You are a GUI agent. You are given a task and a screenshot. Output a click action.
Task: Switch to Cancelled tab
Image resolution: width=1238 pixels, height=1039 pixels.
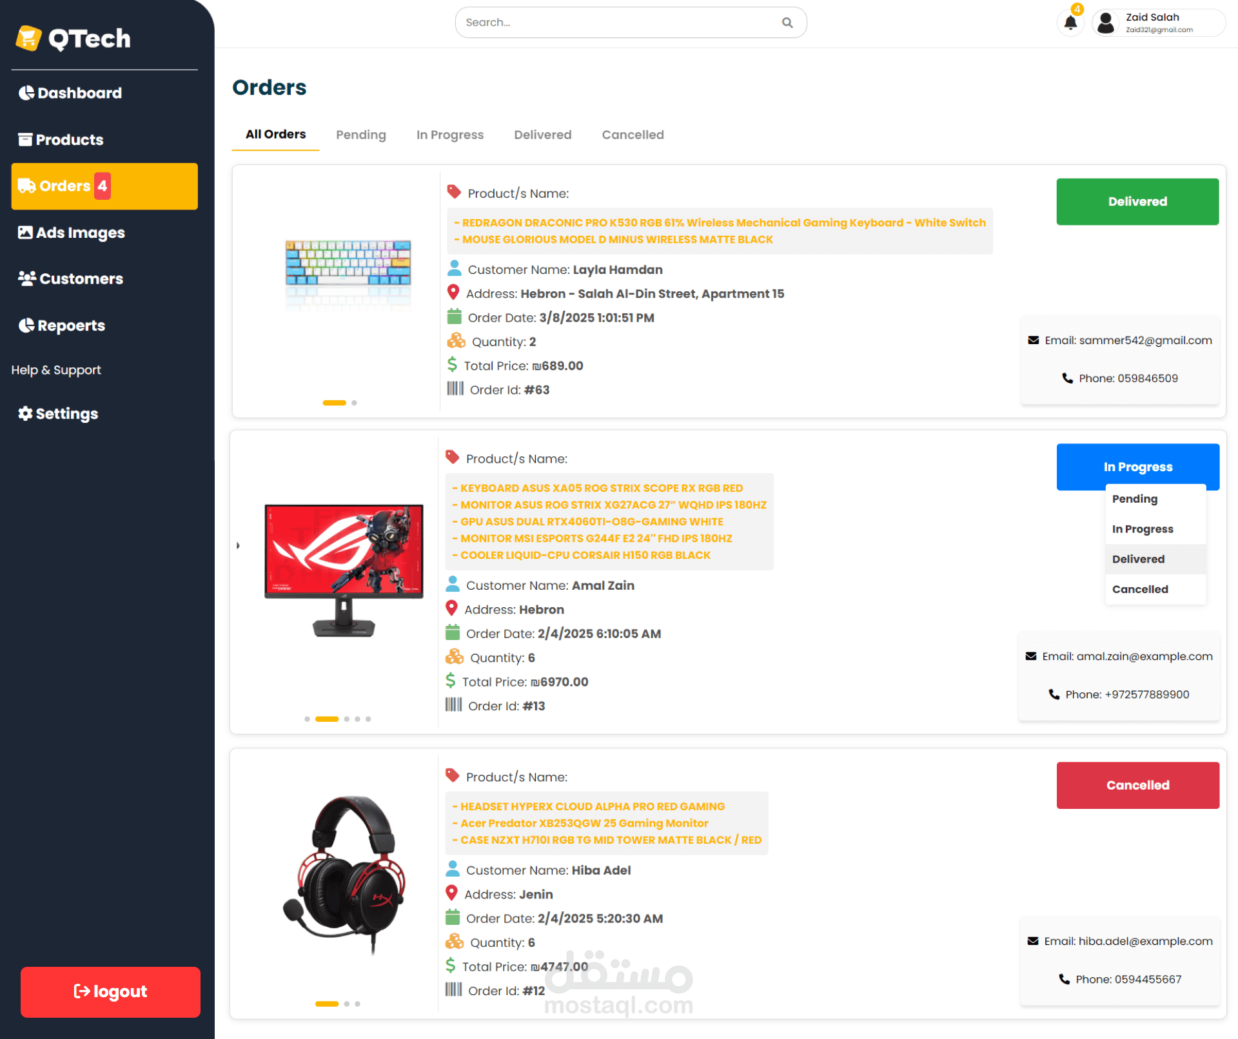[x=633, y=135]
